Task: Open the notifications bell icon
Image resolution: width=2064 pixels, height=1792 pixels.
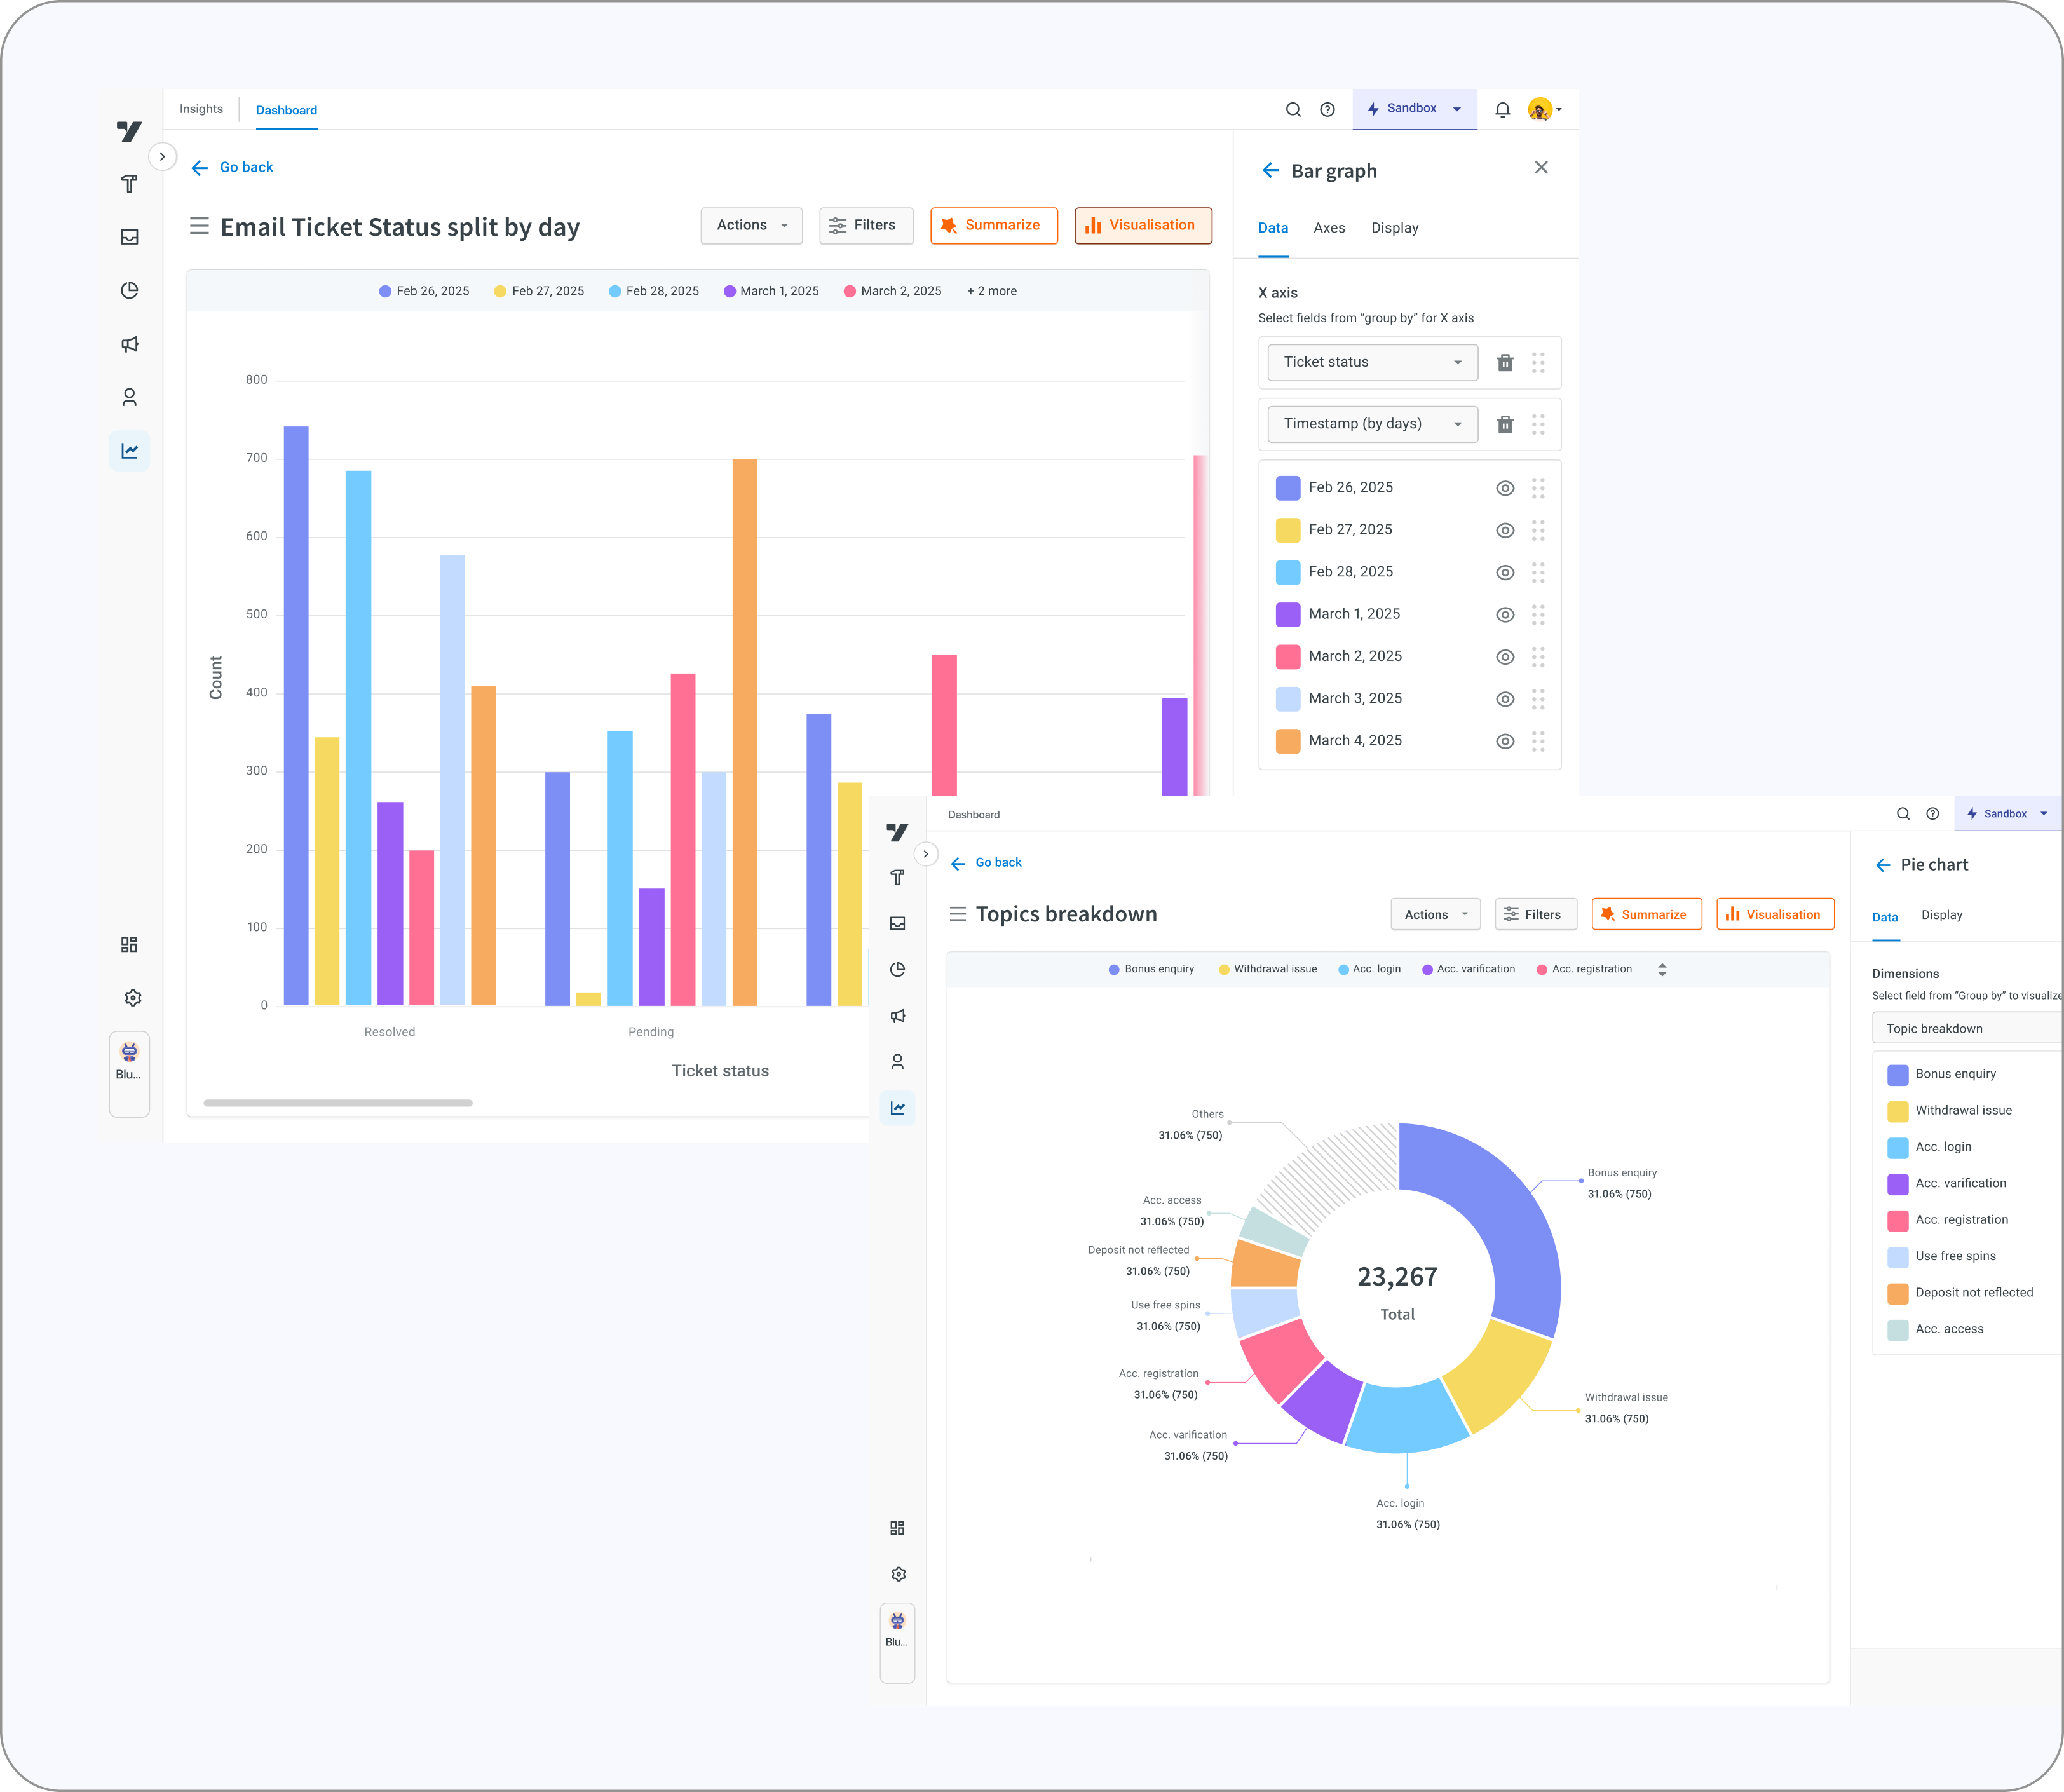Action: point(1502,110)
